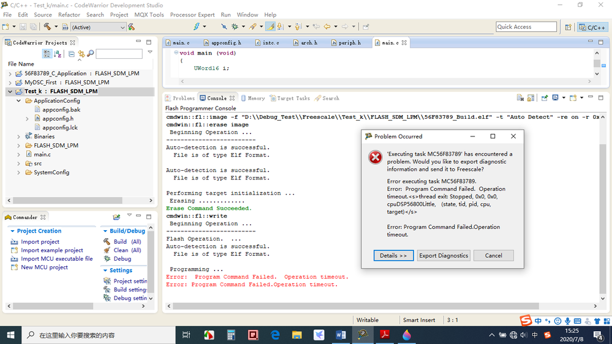Click the Export Diagnostics button
612x344 pixels.
tap(444, 255)
